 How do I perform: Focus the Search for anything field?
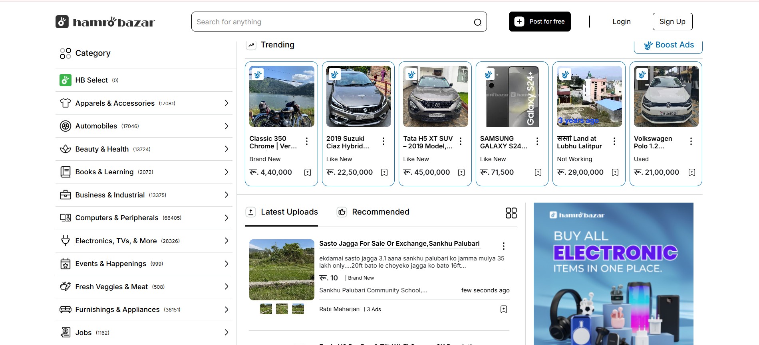click(x=339, y=22)
